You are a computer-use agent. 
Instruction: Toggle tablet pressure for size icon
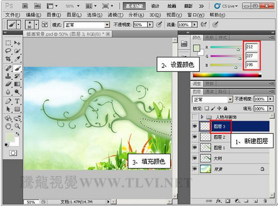click(x=215, y=24)
